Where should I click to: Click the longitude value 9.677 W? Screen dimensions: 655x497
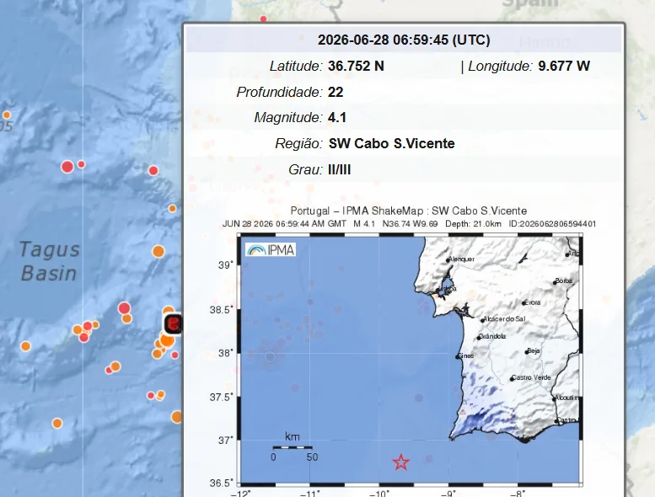point(564,66)
